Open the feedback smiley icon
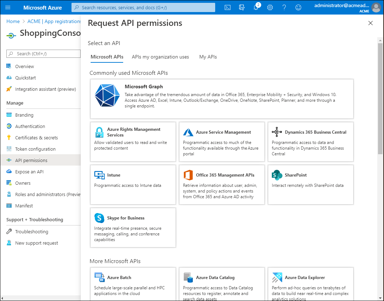Viewport: 384px width, 301px height. 298,7
